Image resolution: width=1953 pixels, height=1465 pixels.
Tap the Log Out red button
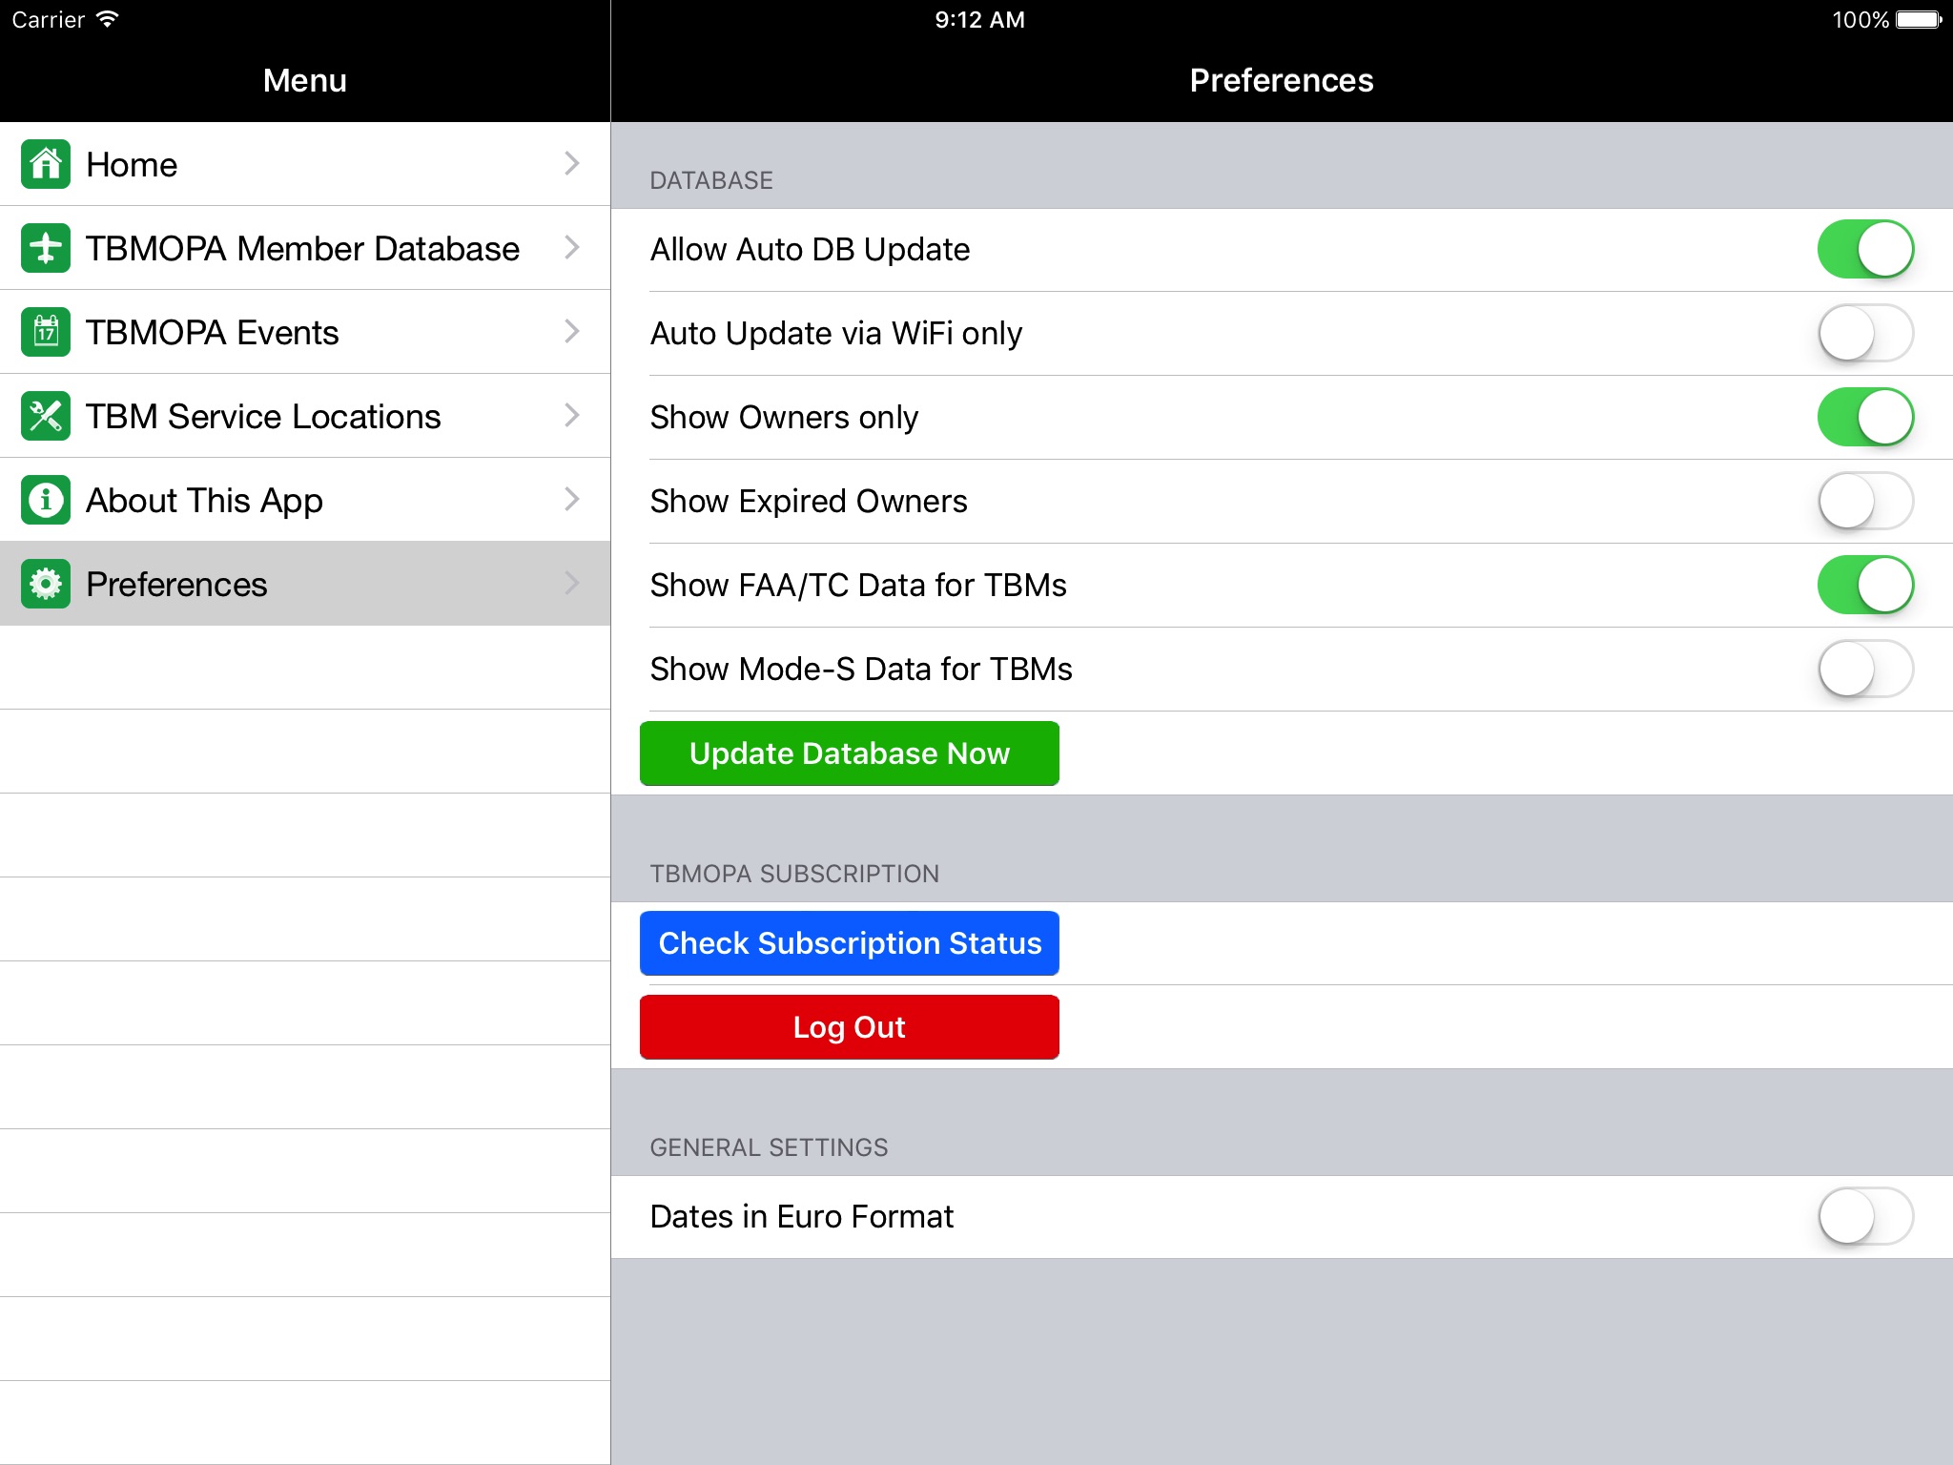click(849, 1026)
